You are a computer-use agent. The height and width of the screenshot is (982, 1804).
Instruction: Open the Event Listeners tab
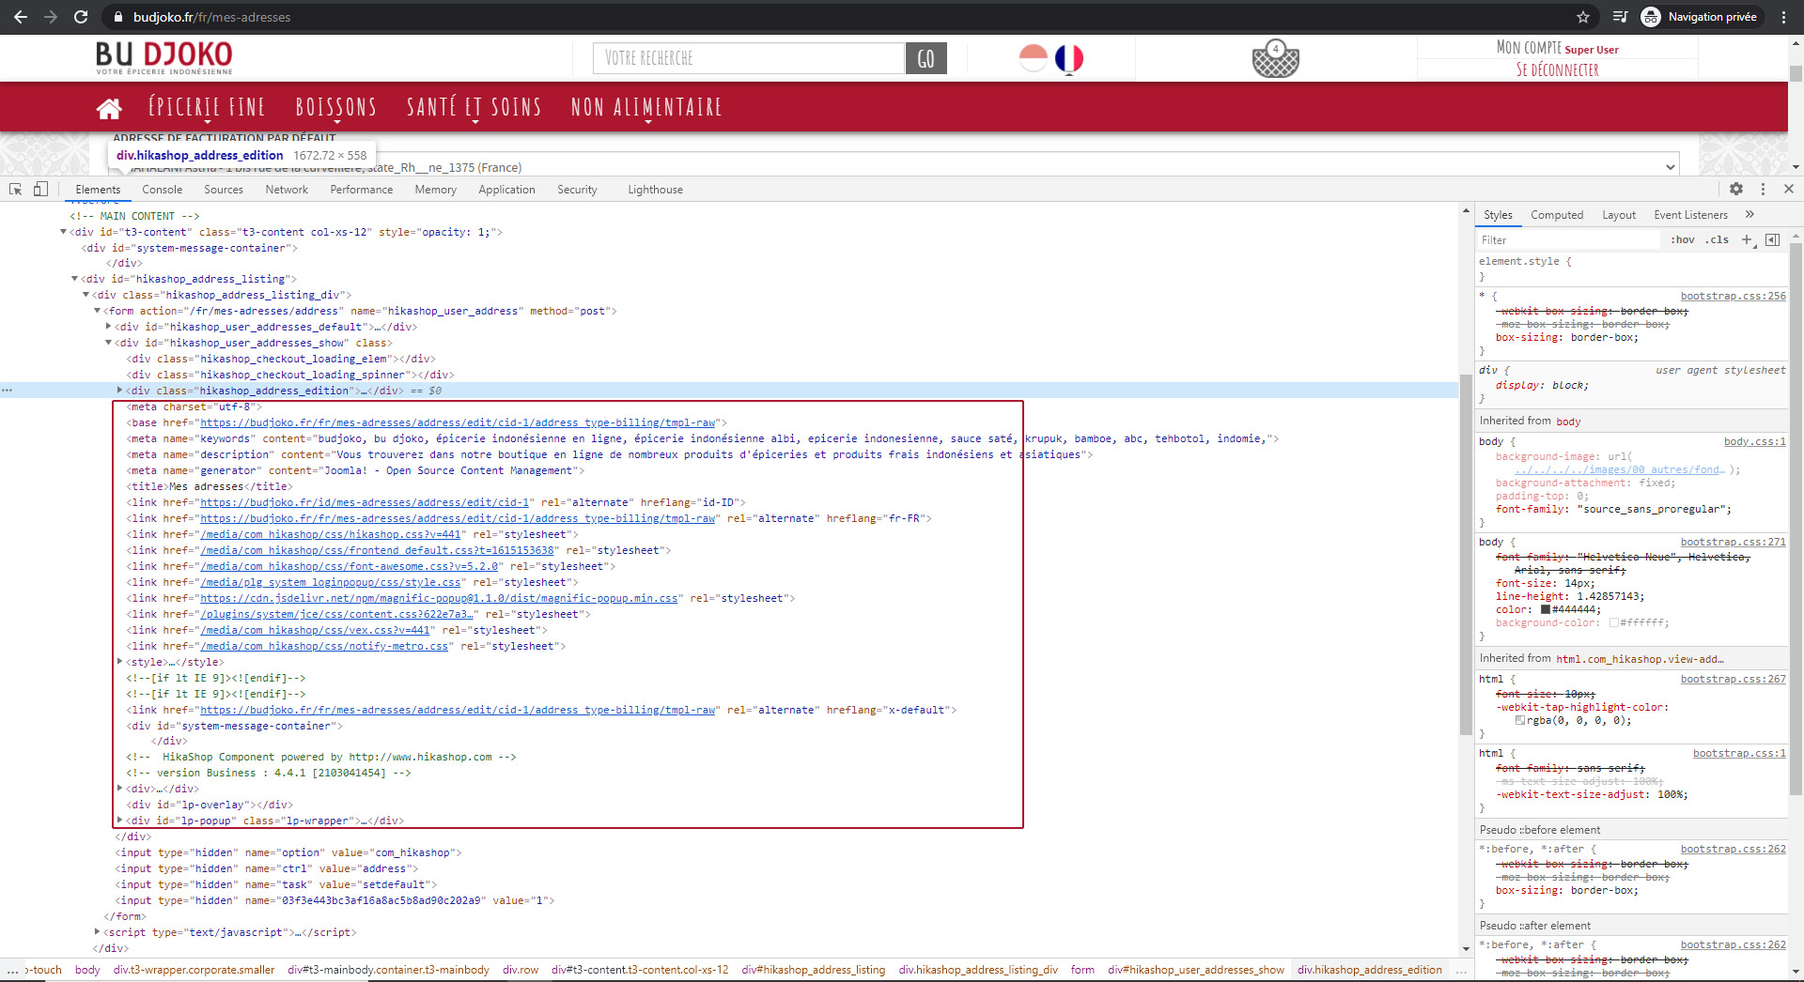click(1690, 215)
